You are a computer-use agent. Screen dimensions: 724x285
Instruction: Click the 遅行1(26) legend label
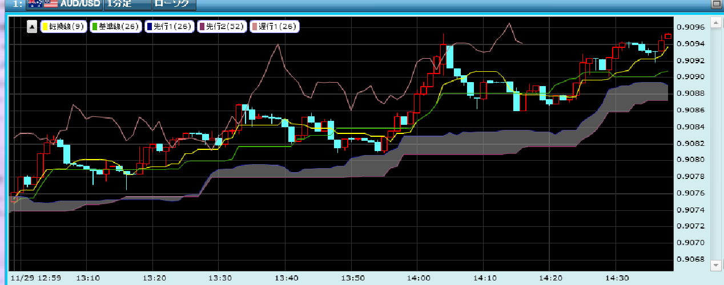(x=275, y=26)
